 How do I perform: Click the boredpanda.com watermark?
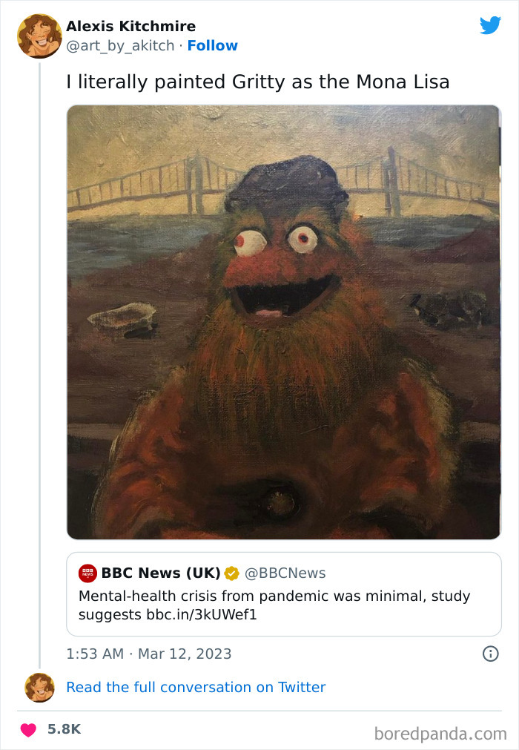coord(440,734)
